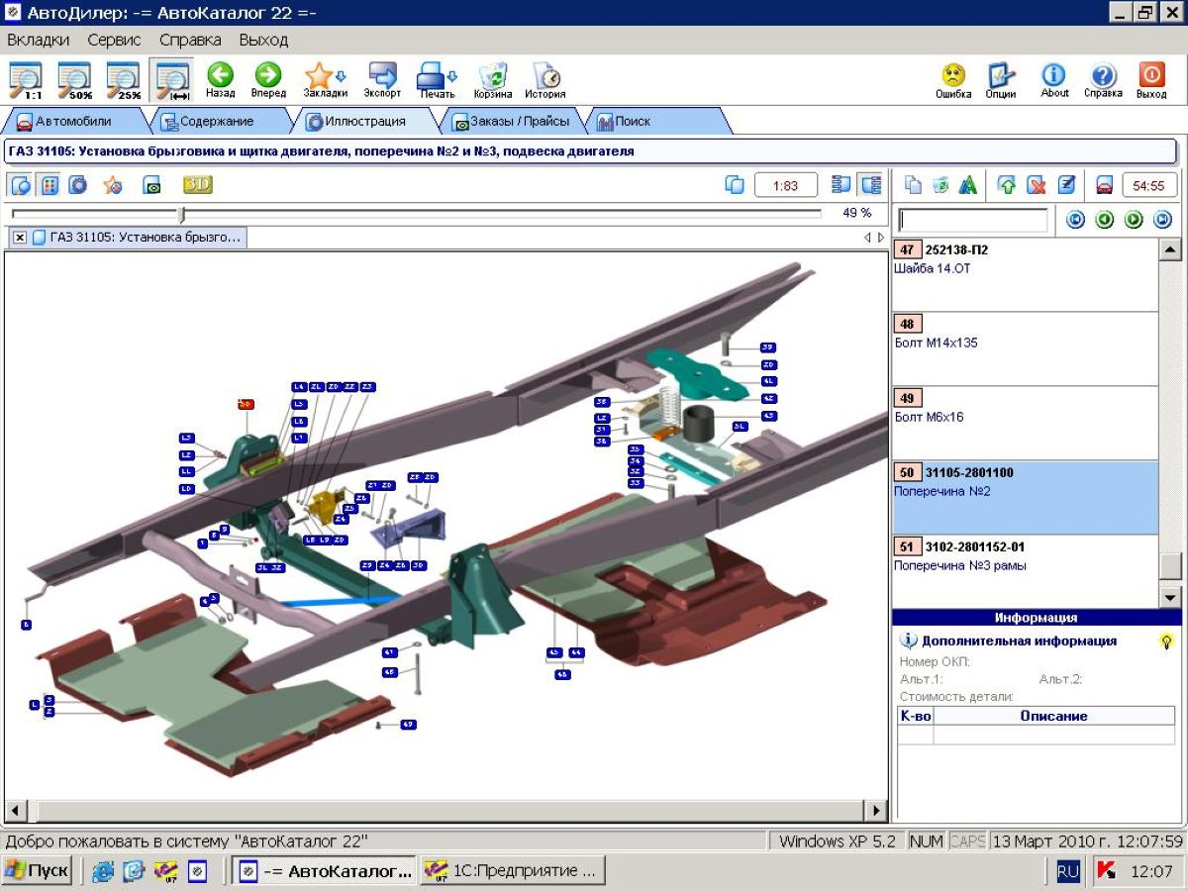Switch to 1С:Предприятие taskbar window
Screen dimensions: 1188x891
point(512,871)
